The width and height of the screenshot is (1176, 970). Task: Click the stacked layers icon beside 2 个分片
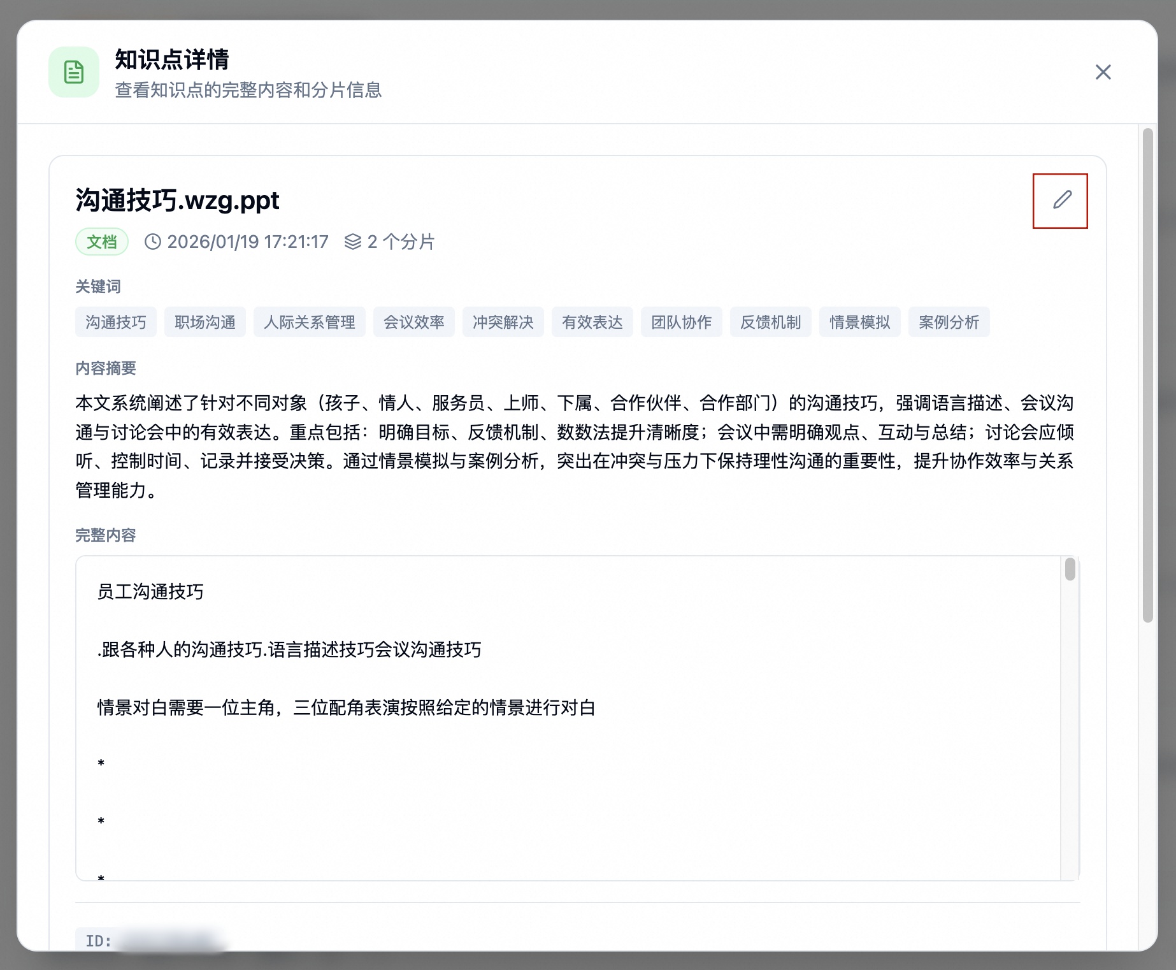coord(351,242)
